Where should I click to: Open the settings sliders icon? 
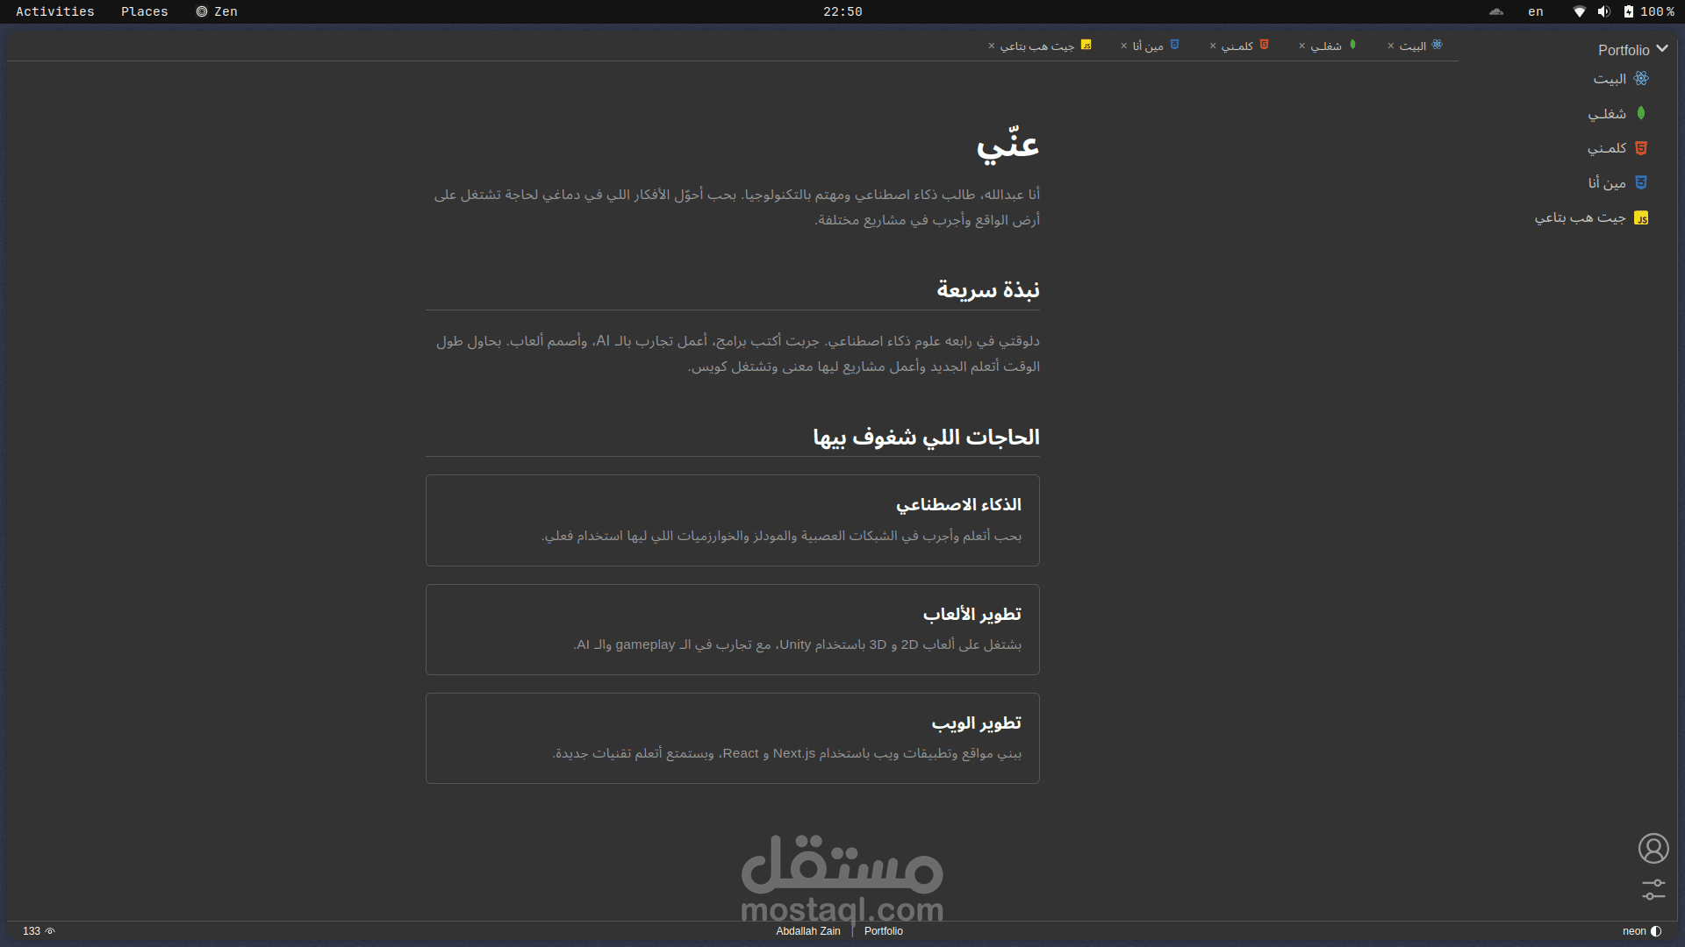point(1653,889)
